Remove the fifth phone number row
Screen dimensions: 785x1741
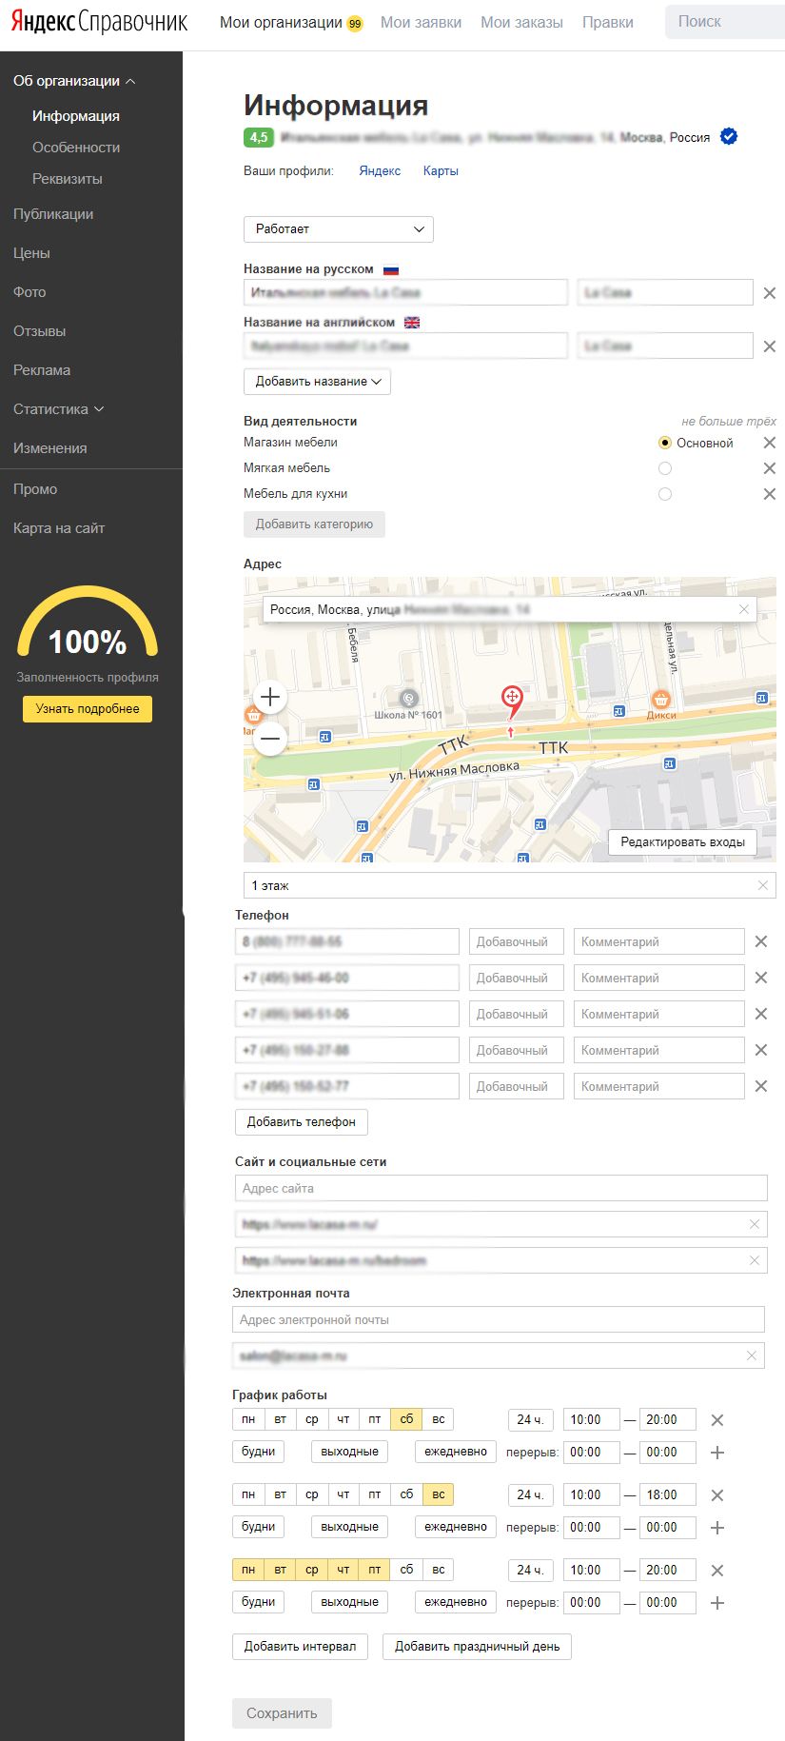click(x=761, y=1086)
